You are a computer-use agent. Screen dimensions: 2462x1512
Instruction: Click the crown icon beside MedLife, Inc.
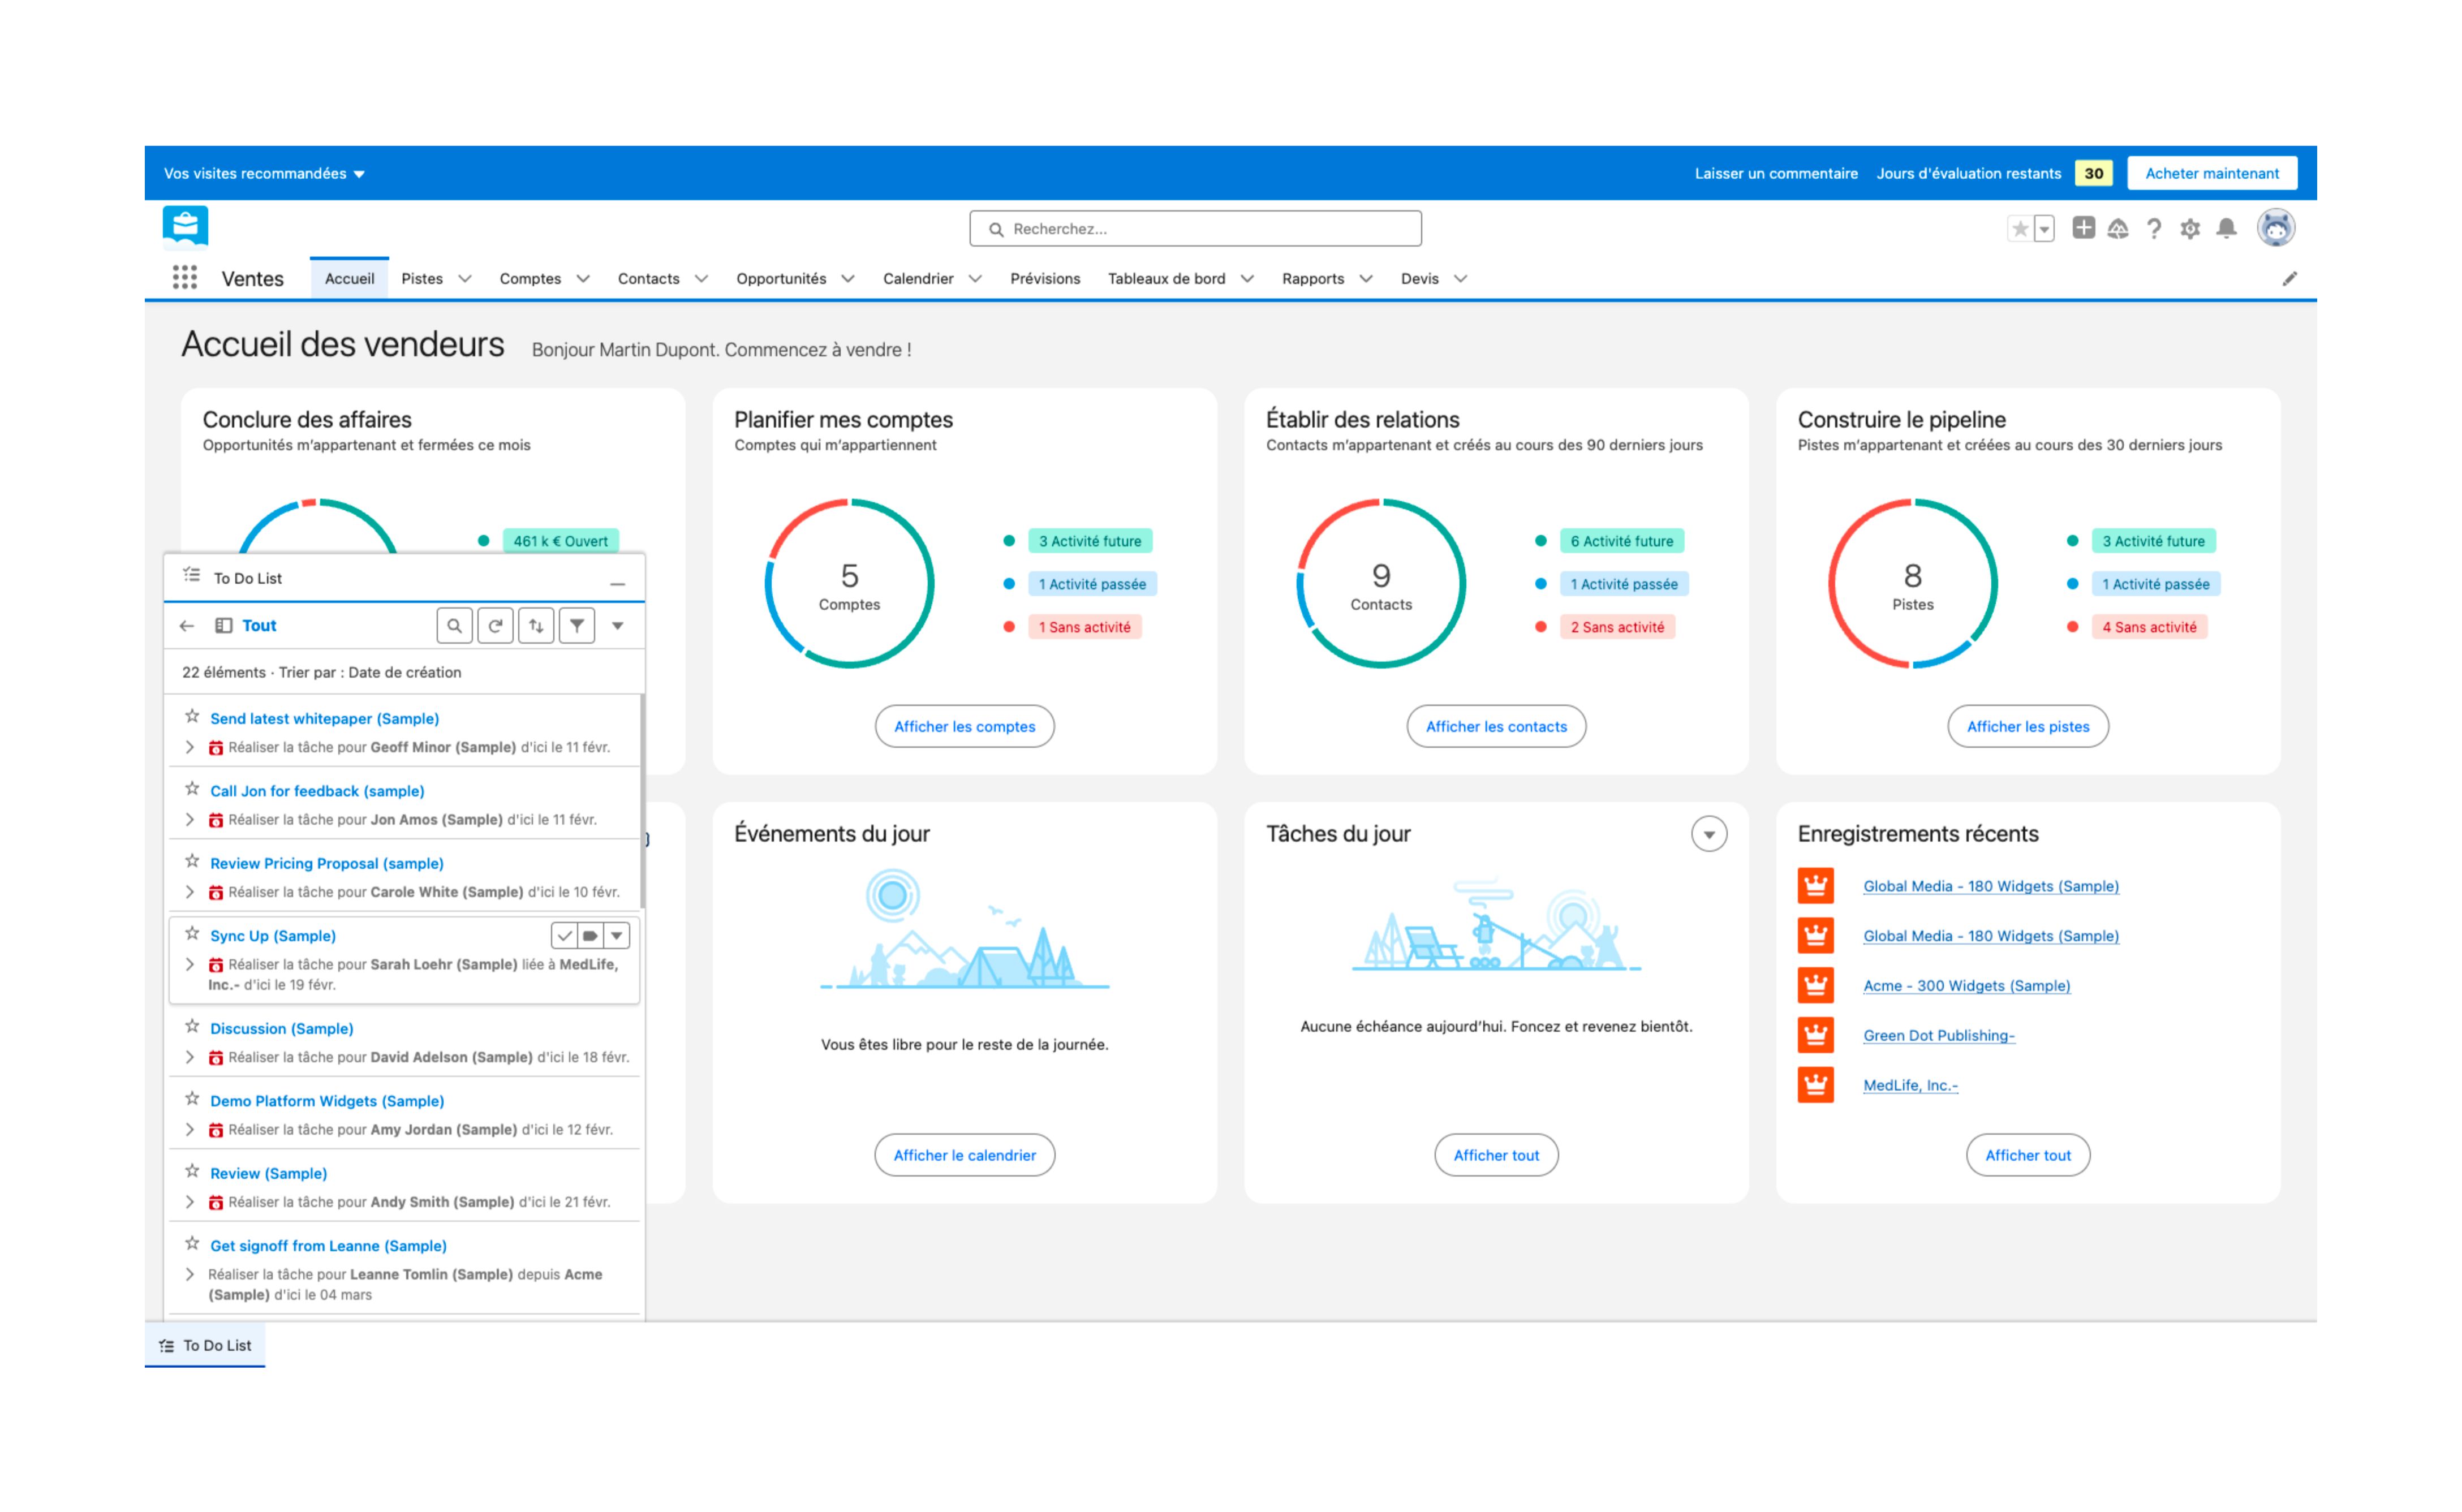point(1815,1085)
